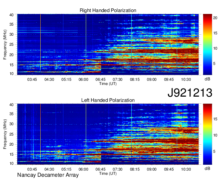Click the Frequency (MHz) axis label of the Left Handed plot
Screen dimensions: 221x179
click(x=5, y=134)
